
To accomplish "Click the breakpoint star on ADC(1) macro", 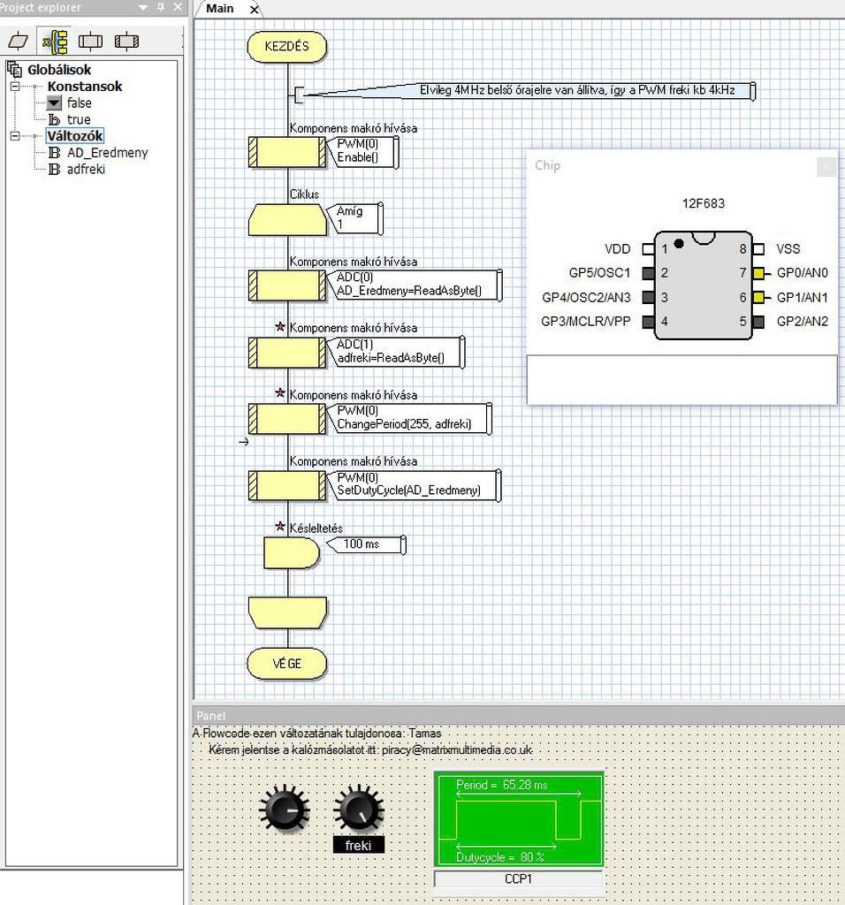I will tap(280, 327).
